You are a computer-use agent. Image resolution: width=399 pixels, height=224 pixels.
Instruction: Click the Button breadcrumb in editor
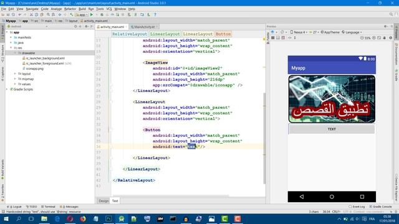pos(223,34)
